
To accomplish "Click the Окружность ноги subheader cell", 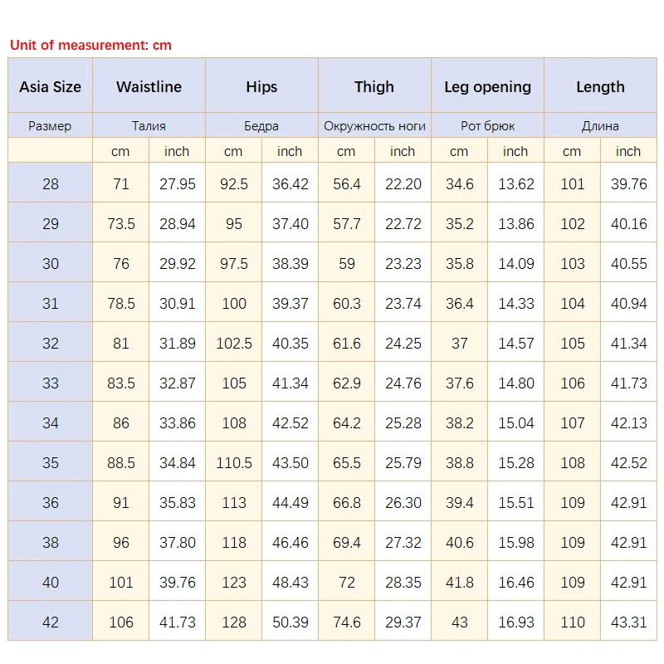I will [374, 126].
